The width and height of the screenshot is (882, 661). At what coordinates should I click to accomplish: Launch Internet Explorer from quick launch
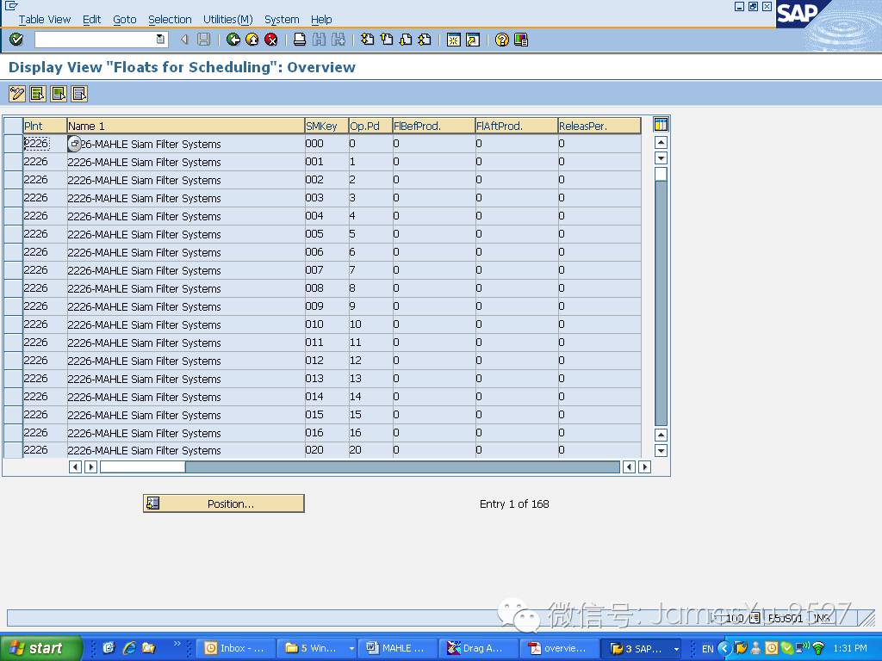(129, 648)
